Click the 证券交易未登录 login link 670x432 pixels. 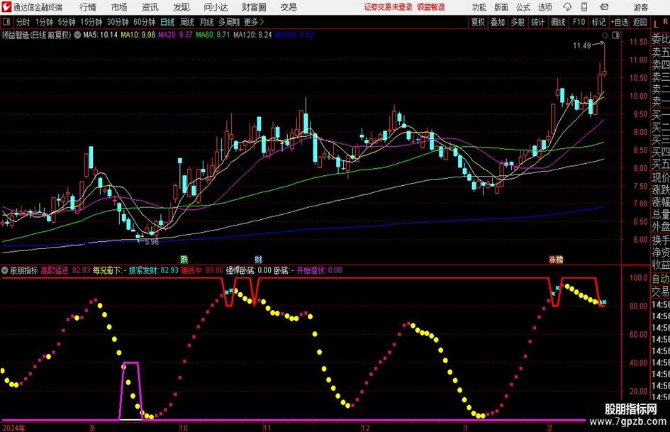click(x=389, y=7)
